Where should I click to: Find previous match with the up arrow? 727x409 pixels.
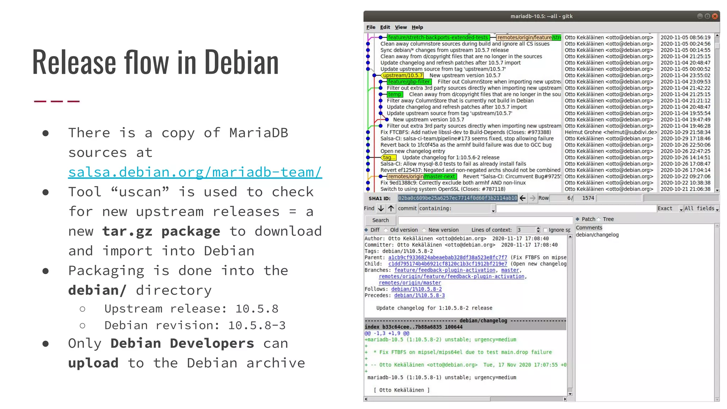click(391, 208)
